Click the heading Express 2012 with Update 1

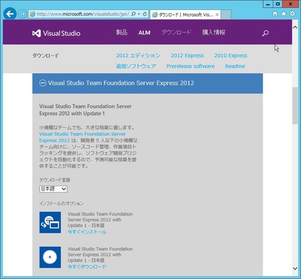point(72,113)
